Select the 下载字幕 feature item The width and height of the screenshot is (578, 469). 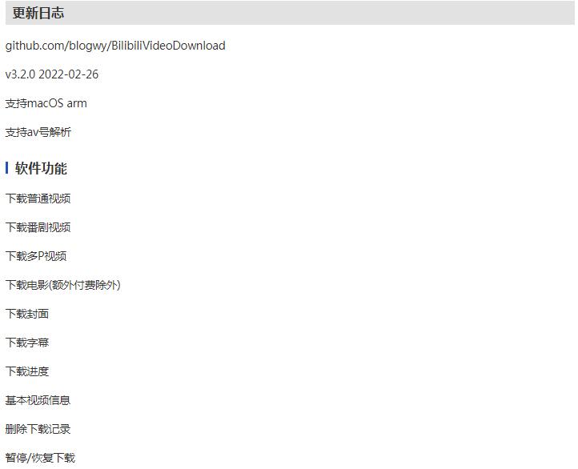(27, 343)
